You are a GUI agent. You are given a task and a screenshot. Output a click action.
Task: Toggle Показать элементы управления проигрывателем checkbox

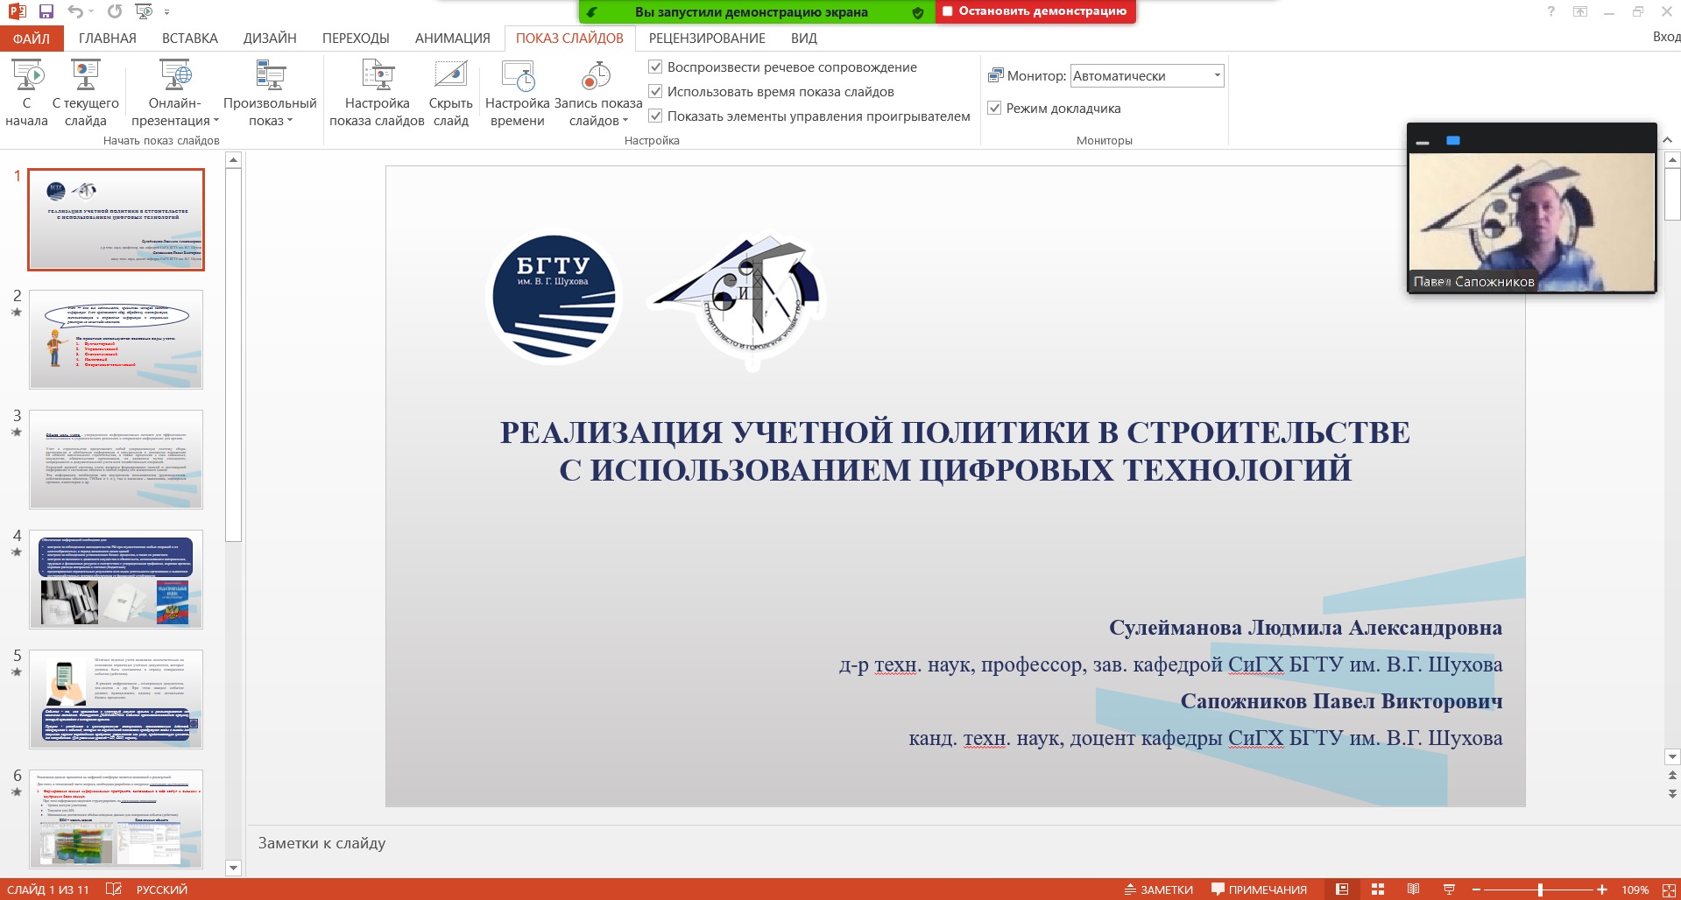click(x=655, y=116)
